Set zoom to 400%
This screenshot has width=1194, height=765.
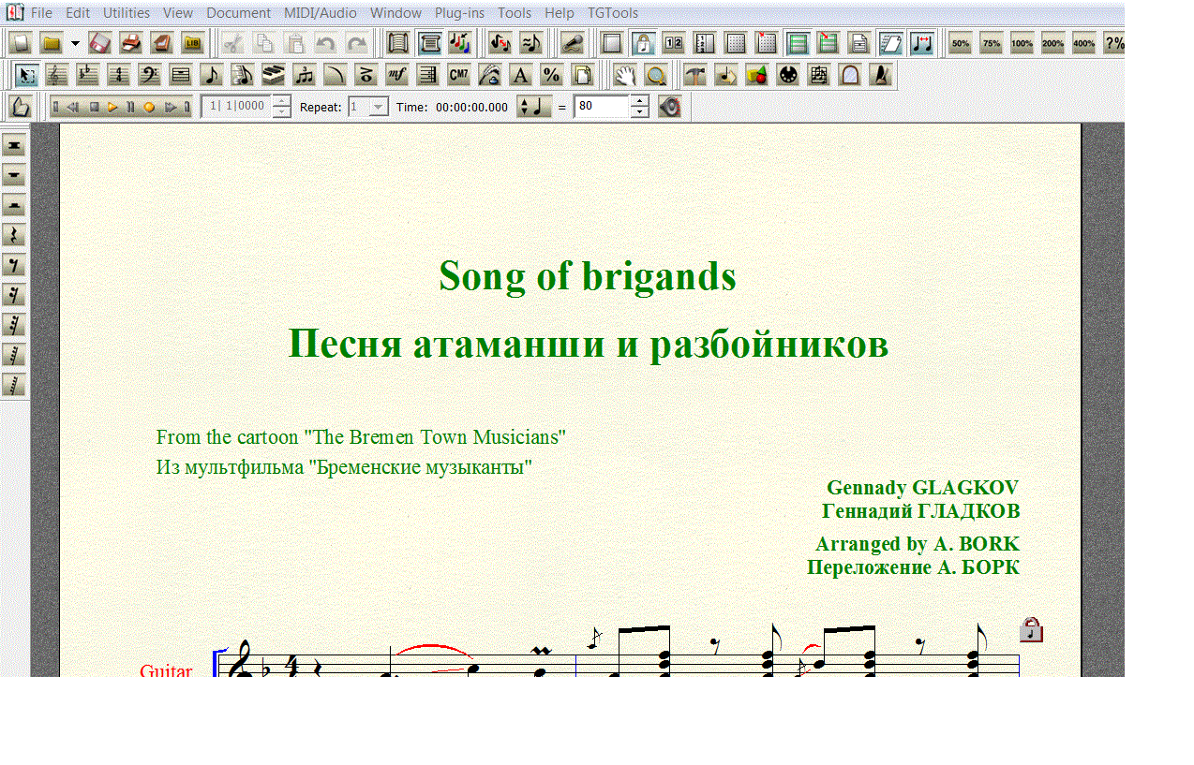1083,43
